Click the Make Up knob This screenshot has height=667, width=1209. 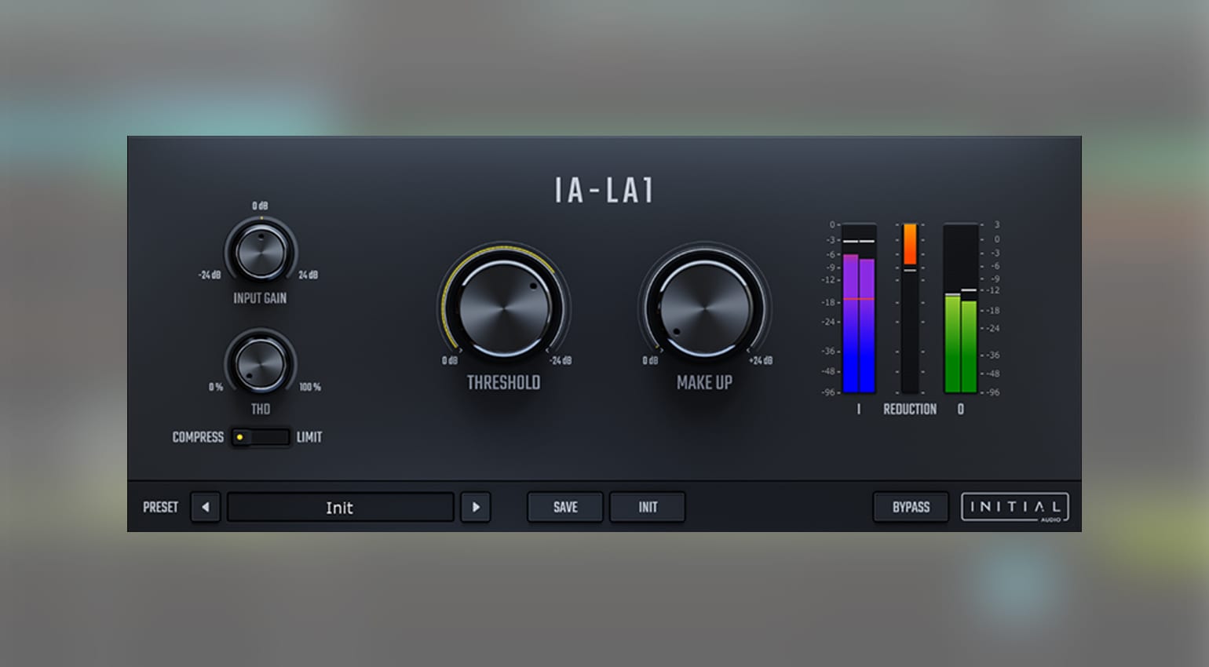pyautogui.click(x=705, y=308)
